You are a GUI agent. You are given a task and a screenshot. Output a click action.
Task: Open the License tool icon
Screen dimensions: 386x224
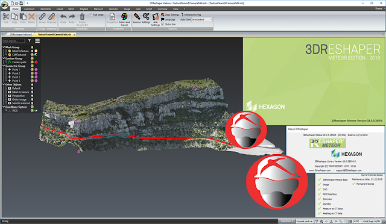tap(137, 17)
